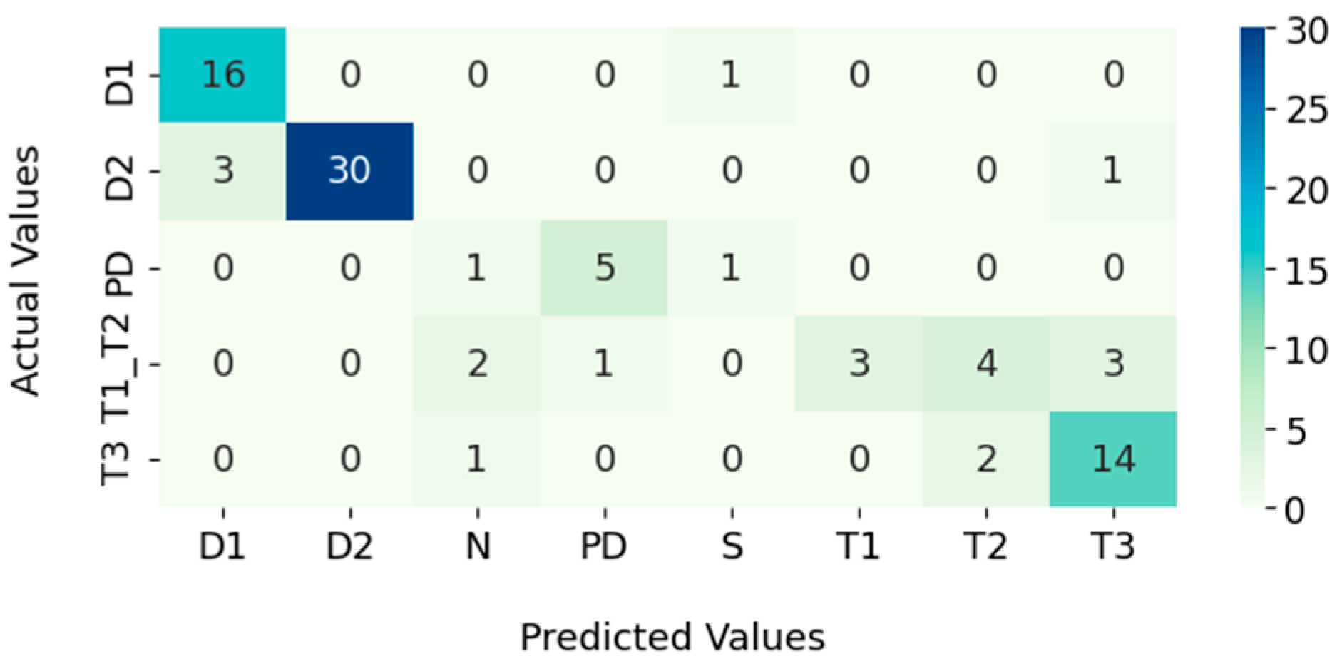1337x669 pixels.
Task: Select the dark blue cell showing 30
Action: 349,171
